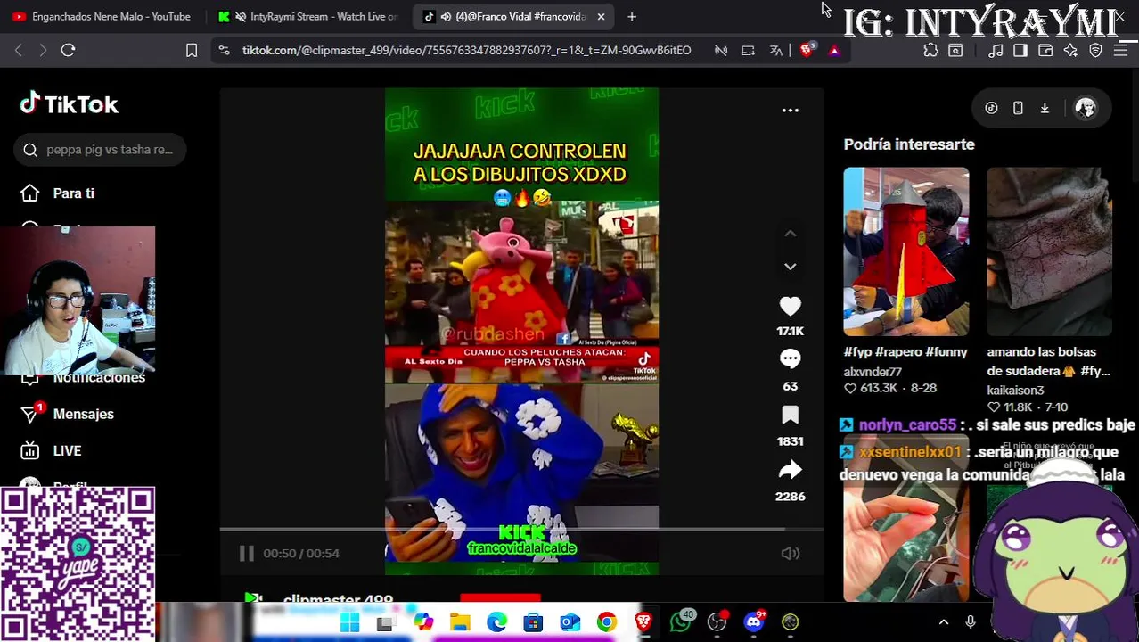Open the amando las bolsas de sudadera thumbnail
This screenshot has width=1139, height=642.
(x=1049, y=251)
